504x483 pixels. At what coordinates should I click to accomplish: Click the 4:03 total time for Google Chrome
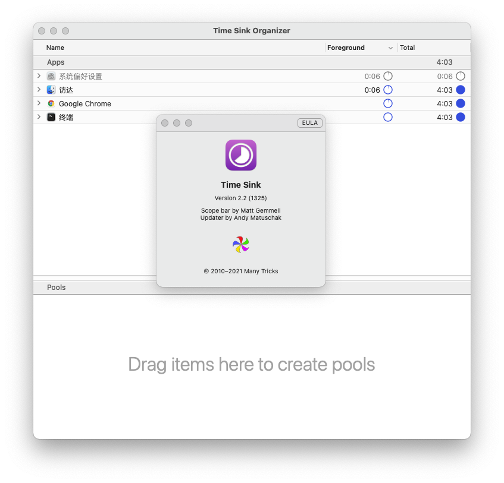(444, 103)
